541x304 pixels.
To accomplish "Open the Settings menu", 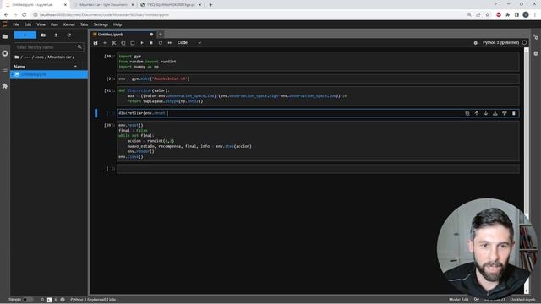I will 101,24.
